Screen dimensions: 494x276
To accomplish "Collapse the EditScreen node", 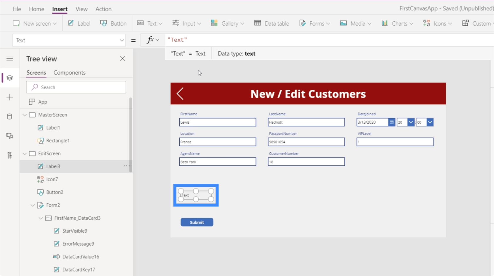I will (25, 154).
